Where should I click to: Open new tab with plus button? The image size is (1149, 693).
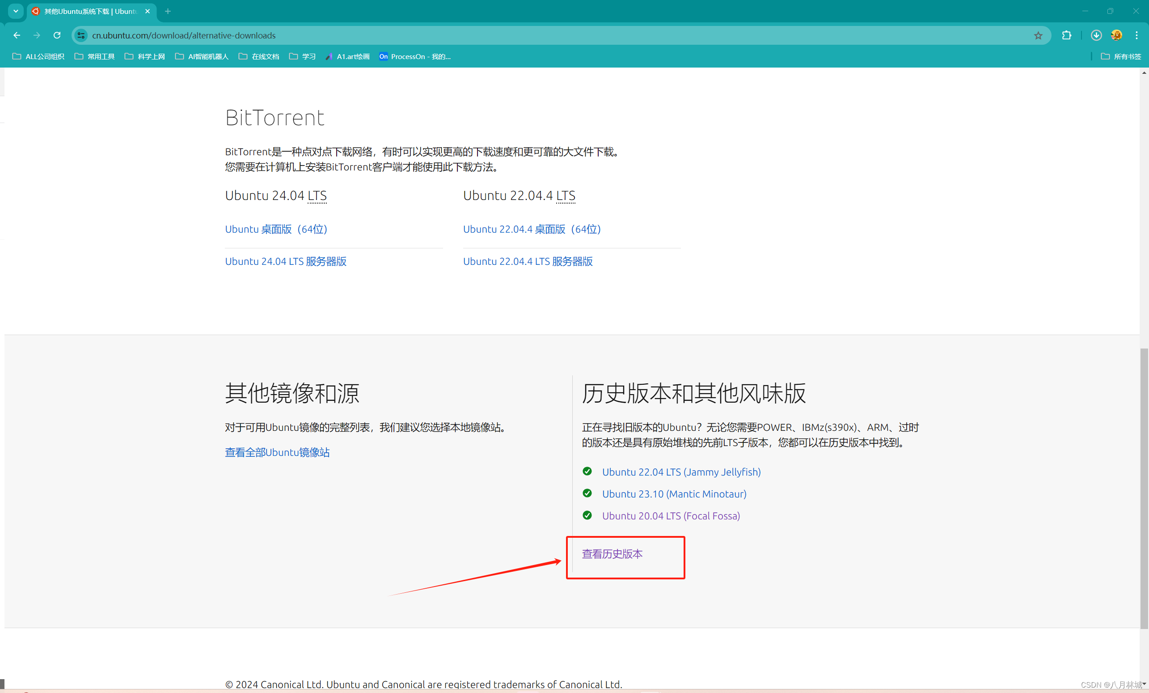click(x=168, y=11)
